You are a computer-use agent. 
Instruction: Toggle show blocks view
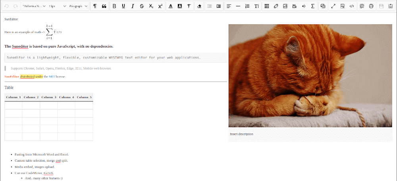pyautogui.click(x=342, y=6)
